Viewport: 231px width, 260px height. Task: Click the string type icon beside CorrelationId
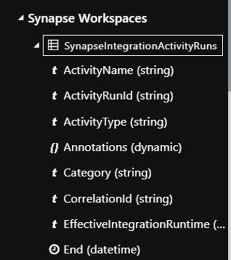(x=55, y=199)
